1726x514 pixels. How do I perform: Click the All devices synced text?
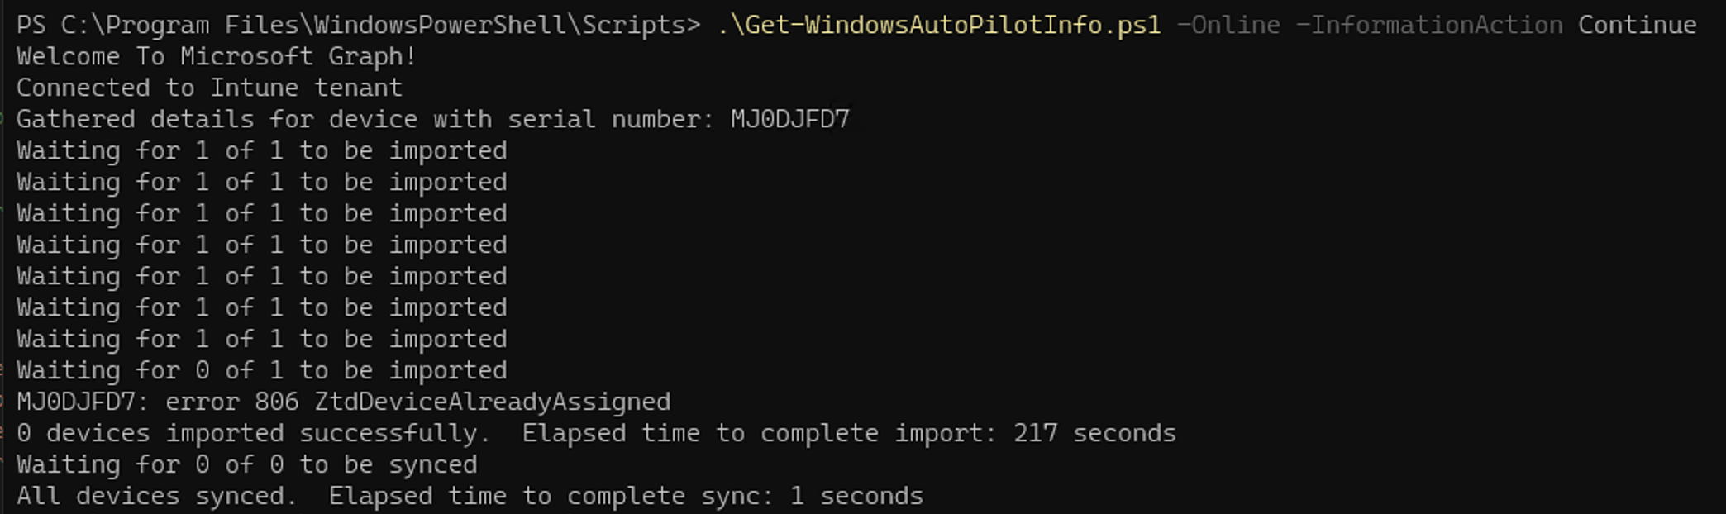point(157,496)
